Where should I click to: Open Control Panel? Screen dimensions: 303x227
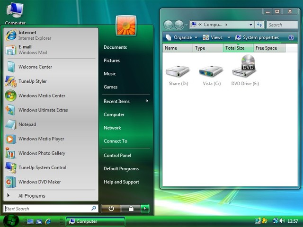click(x=117, y=156)
